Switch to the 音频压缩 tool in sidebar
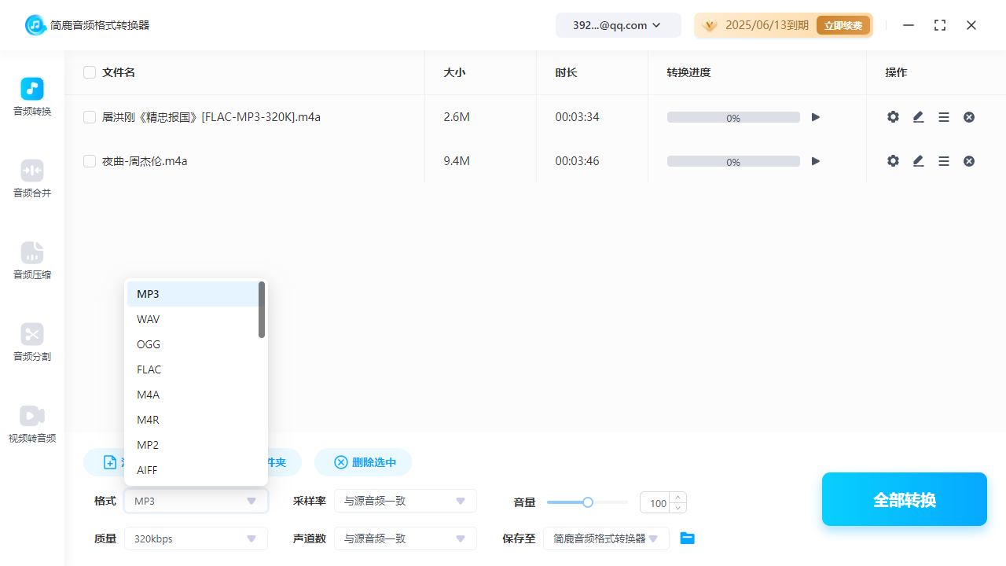Viewport: 1006px width, 566px height. click(x=31, y=261)
